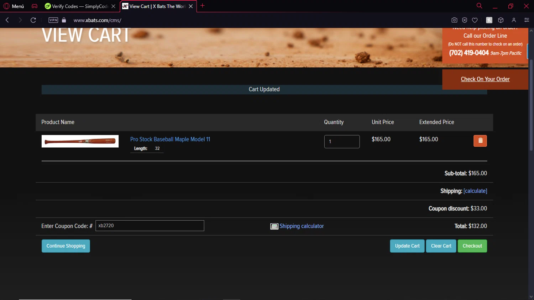The height and width of the screenshot is (300, 534).
Task: Remove item with trash icon
Action: [480, 141]
